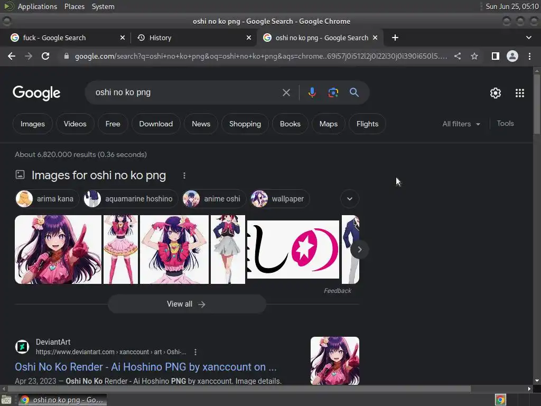Image resolution: width=541 pixels, height=406 pixels.
Task: Open first Ai Hoshino pointing image
Action: click(58, 250)
